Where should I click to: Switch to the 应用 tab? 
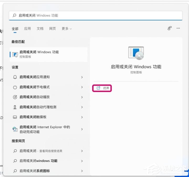(x=28, y=28)
